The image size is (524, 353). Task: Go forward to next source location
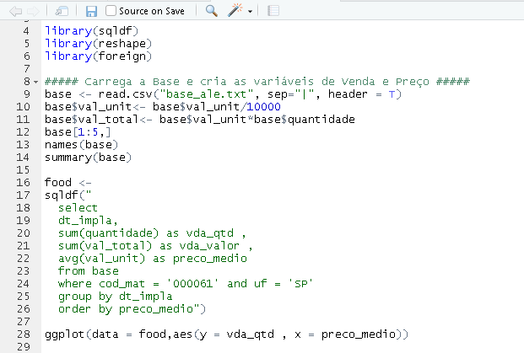32,11
